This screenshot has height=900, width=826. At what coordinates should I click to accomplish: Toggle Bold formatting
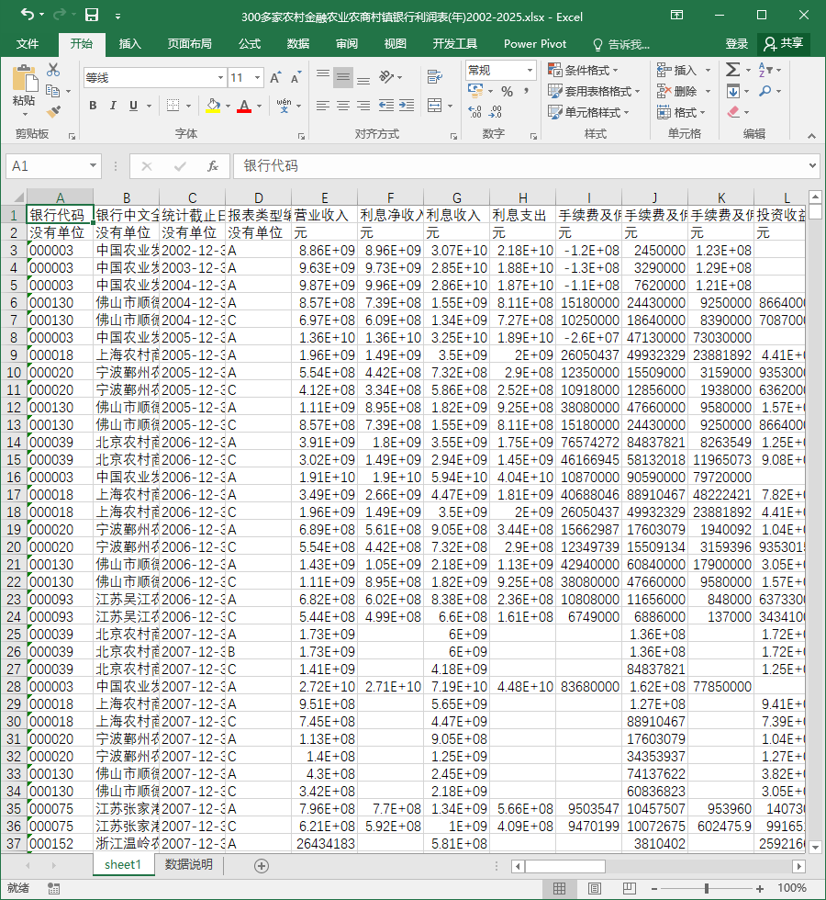[x=93, y=106]
